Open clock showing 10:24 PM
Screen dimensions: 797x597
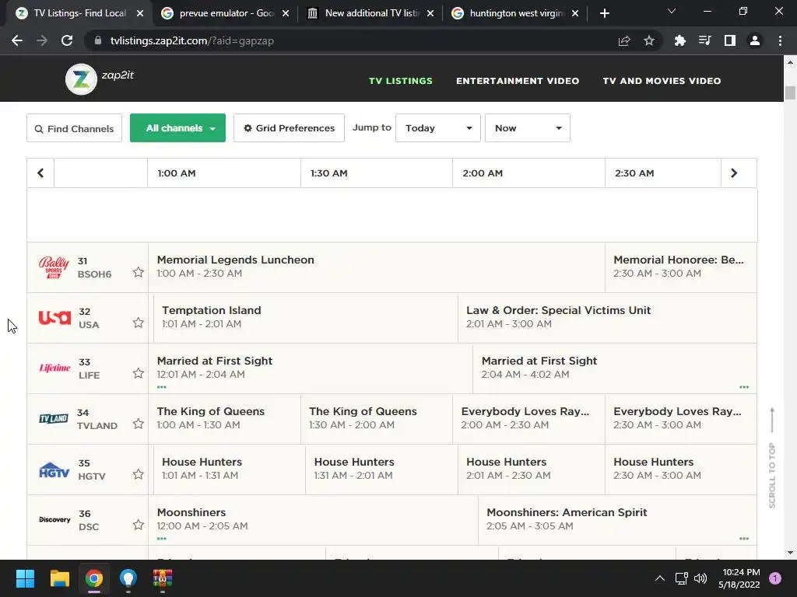pyautogui.click(x=739, y=578)
